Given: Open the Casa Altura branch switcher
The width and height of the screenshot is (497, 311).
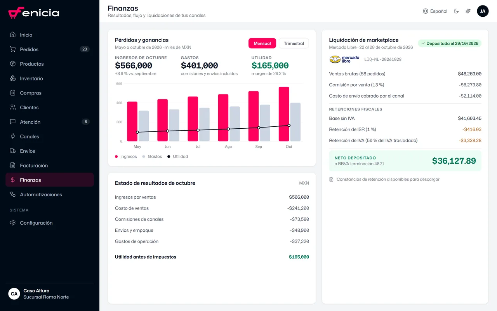Looking at the screenshot, I should (50, 294).
